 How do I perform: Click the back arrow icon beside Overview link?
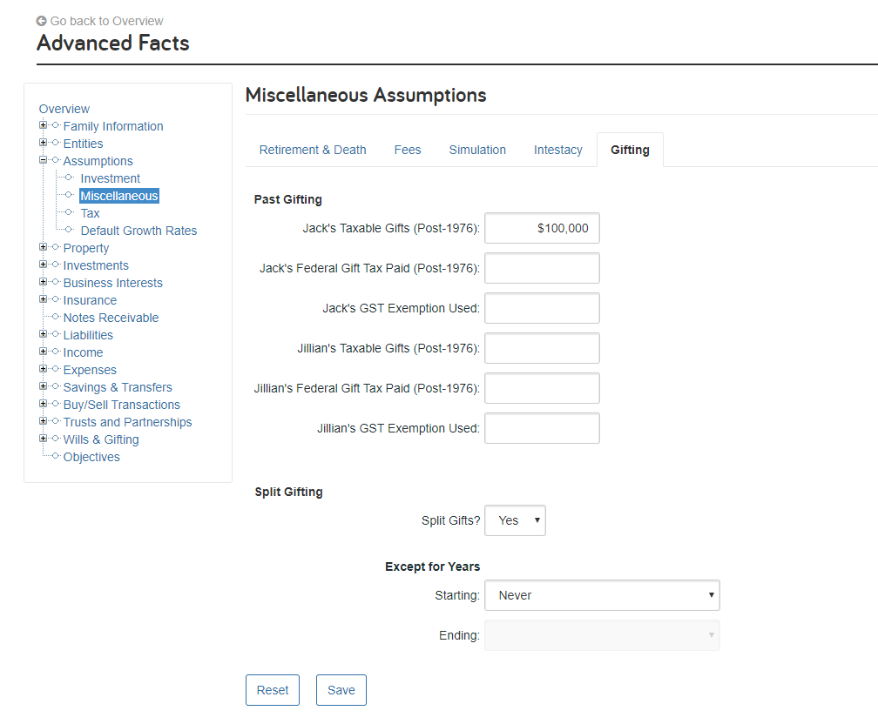pos(42,21)
